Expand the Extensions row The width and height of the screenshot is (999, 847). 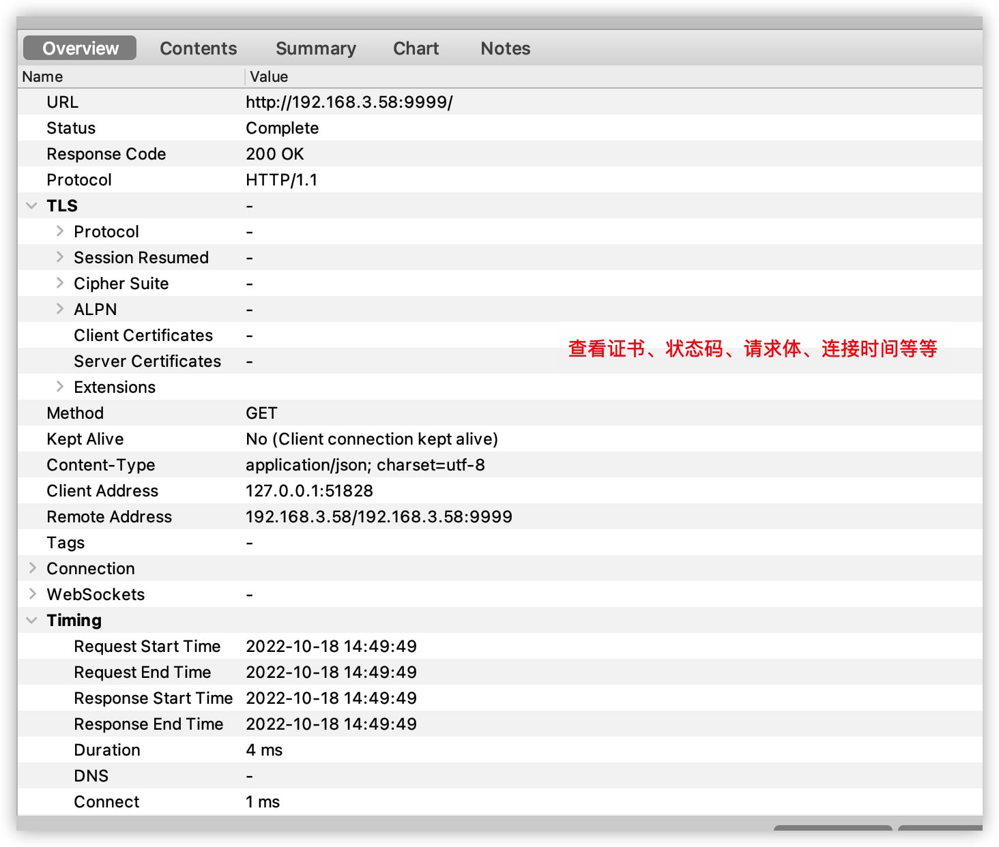(x=60, y=387)
